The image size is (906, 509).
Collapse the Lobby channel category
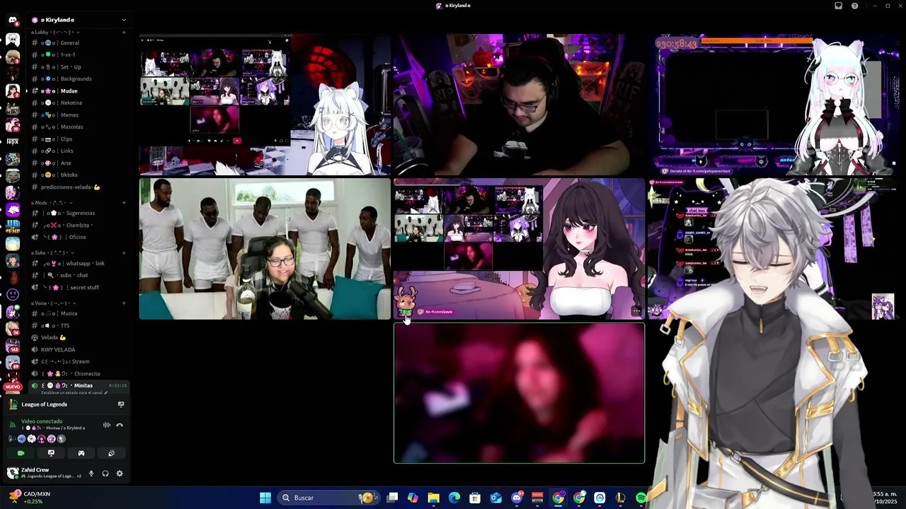[x=55, y=33]
